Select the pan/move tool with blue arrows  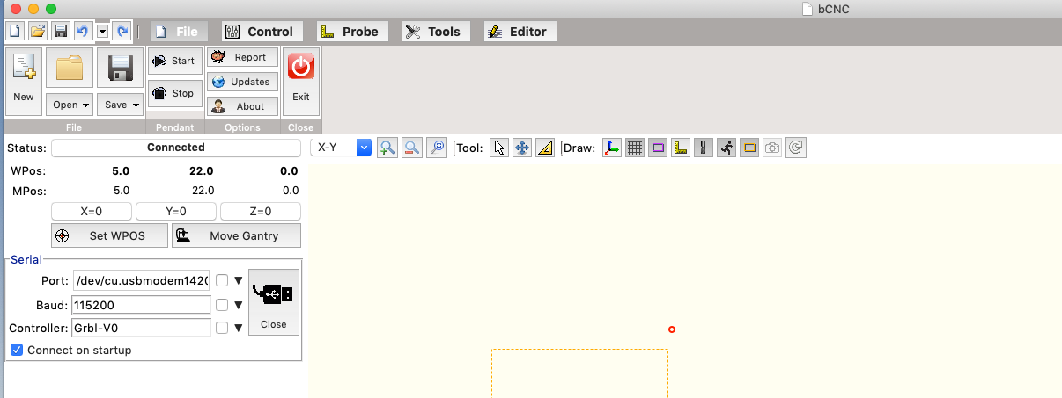522,148
